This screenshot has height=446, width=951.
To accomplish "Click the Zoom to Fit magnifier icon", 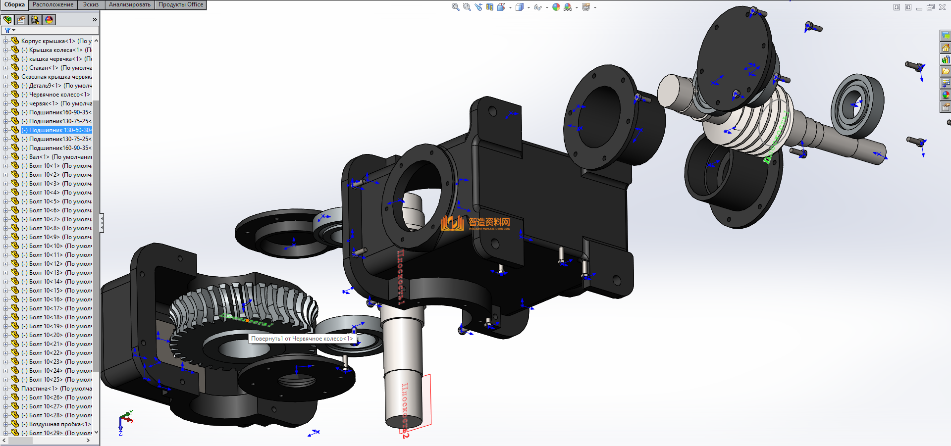I will click(x=455, y=7).
